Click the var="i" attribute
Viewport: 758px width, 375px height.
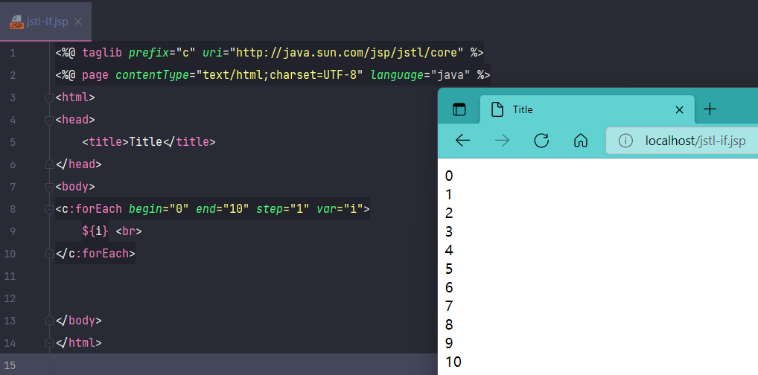pos(340,209)
